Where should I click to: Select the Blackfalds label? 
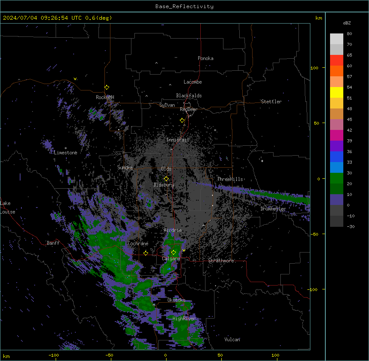(x=189, y=96)
